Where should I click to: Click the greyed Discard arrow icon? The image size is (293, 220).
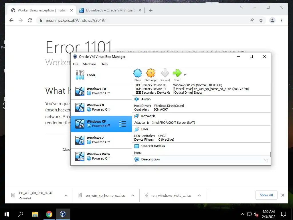tap(165, 73)
